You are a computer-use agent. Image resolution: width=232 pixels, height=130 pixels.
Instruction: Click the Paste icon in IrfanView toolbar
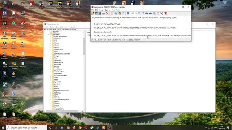[119, 13]
